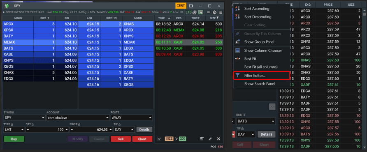The height and width of the screenshot is (152, 367).
Task: Select Show Search Panel menu item
Action: (259, 84)
